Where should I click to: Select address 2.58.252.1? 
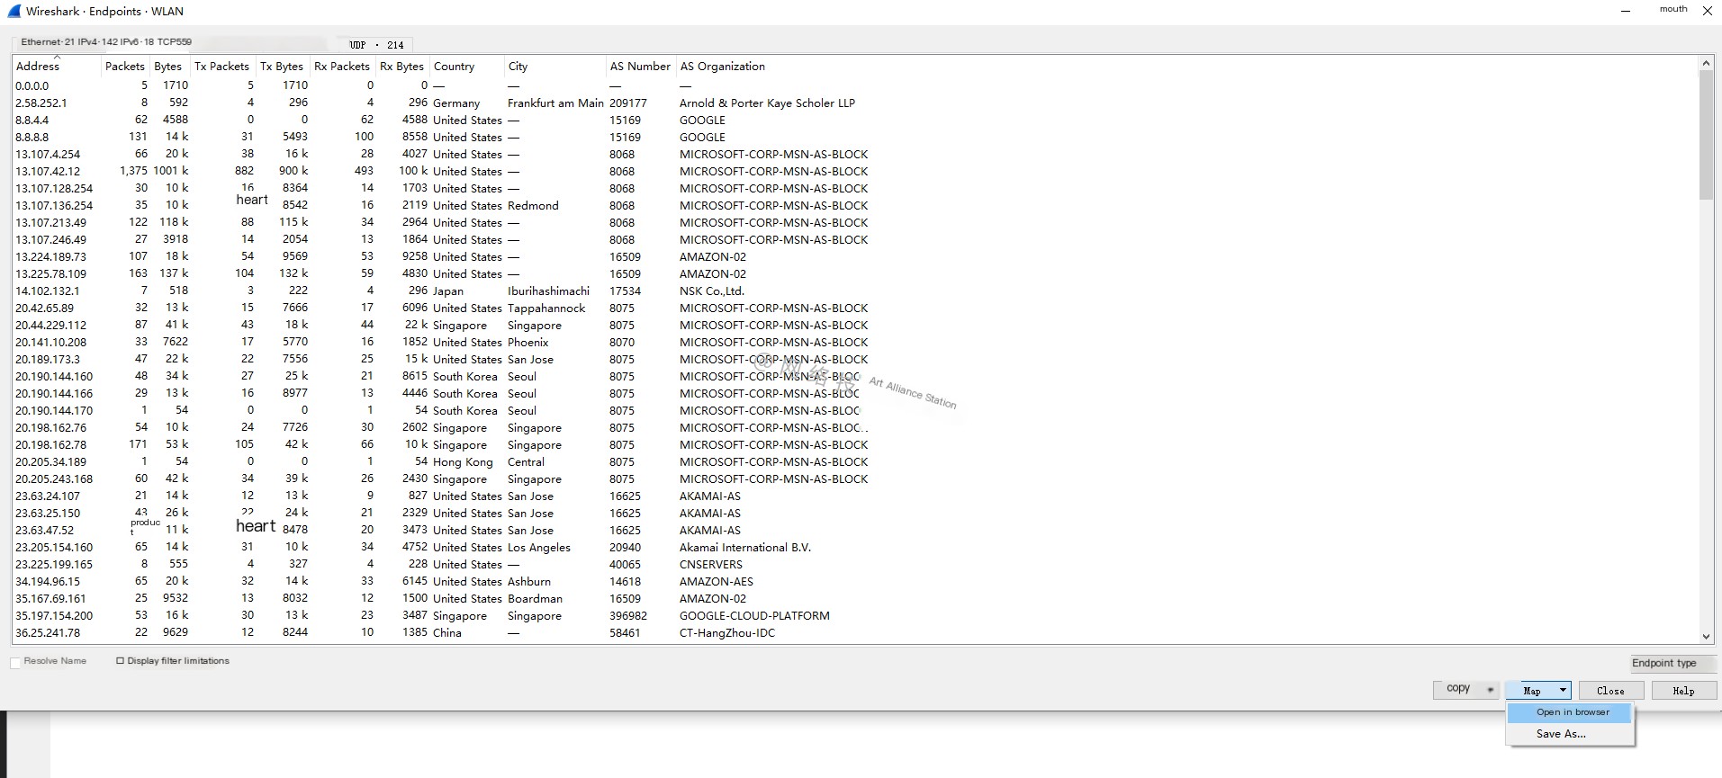click(41, 103)
